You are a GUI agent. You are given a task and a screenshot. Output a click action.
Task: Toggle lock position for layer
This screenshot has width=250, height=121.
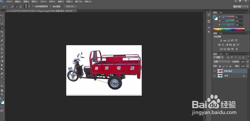pyautogui.click(x=227, y=66)
